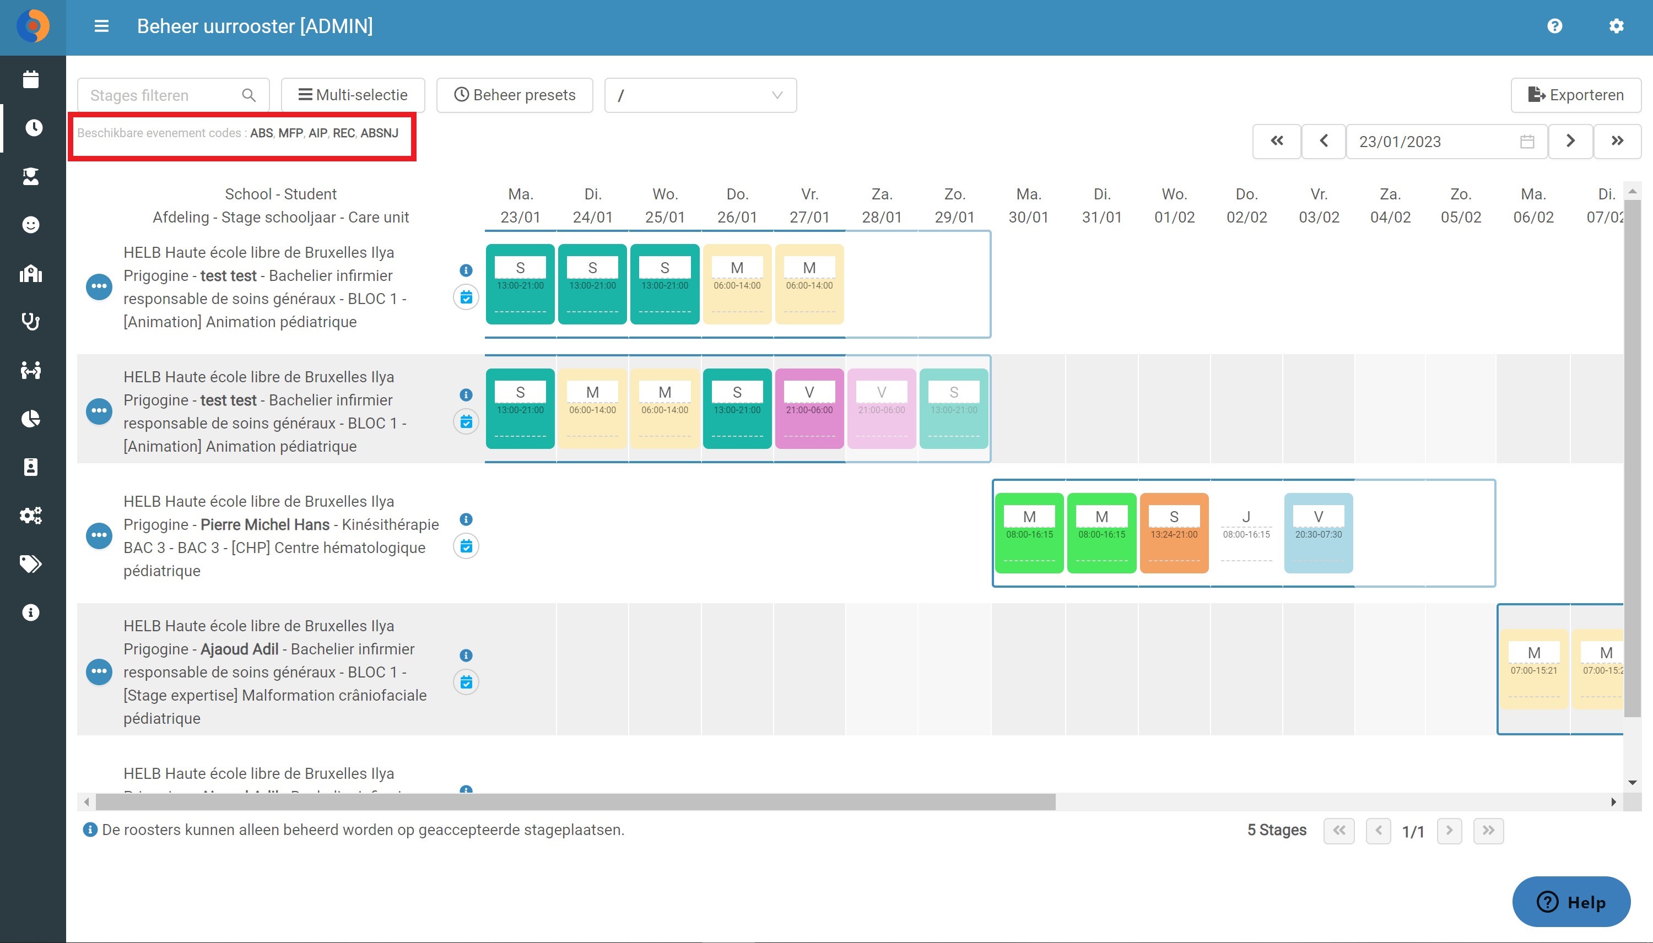This screenshot has width=1653, height=943.
Task: Click the tags icon in sidebar
Action: (x=30, y=563)
